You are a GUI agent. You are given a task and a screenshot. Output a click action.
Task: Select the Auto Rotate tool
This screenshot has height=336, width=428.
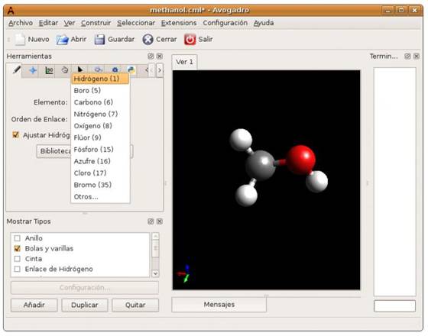pyautogui.click(x=98, y=69)
